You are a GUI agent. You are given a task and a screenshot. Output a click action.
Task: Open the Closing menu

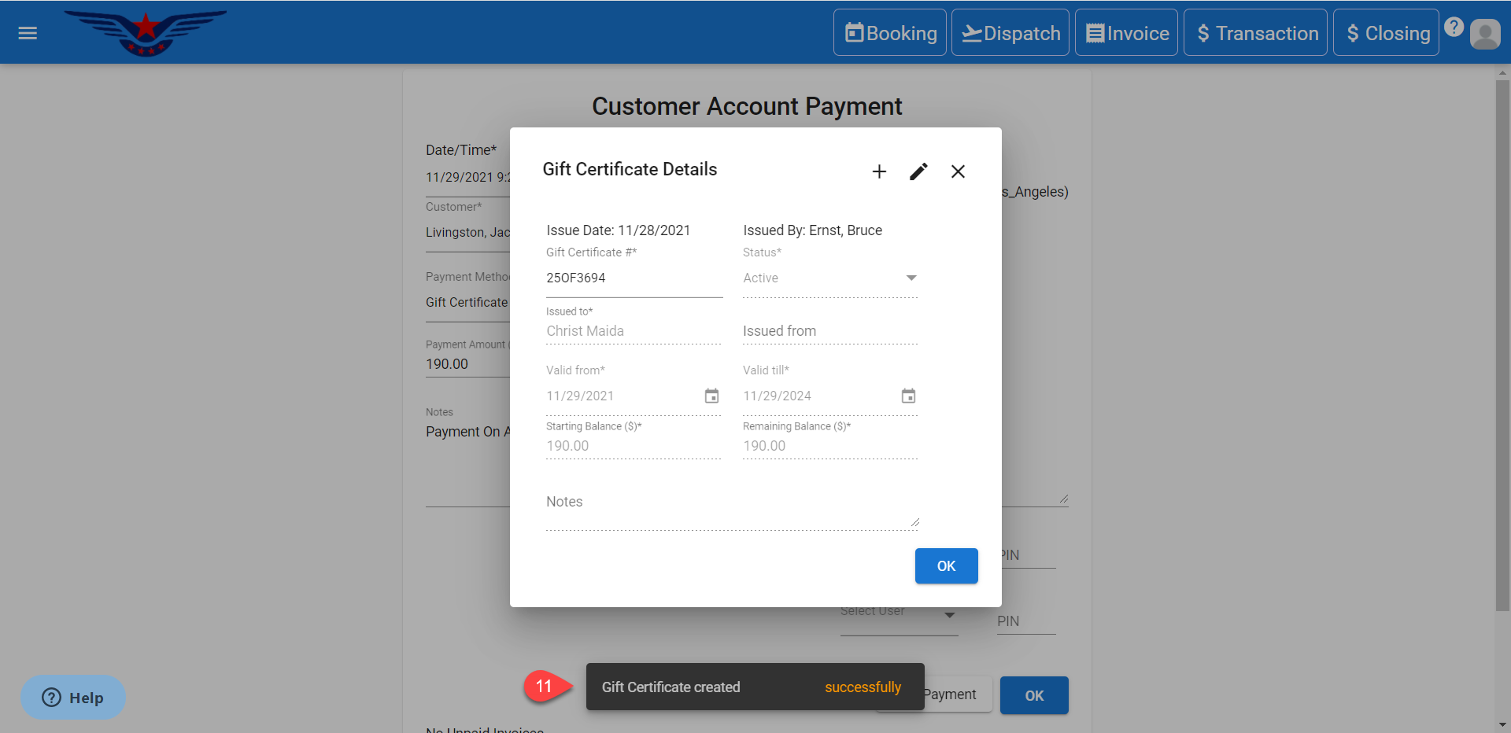click(x=1386, y=33)
